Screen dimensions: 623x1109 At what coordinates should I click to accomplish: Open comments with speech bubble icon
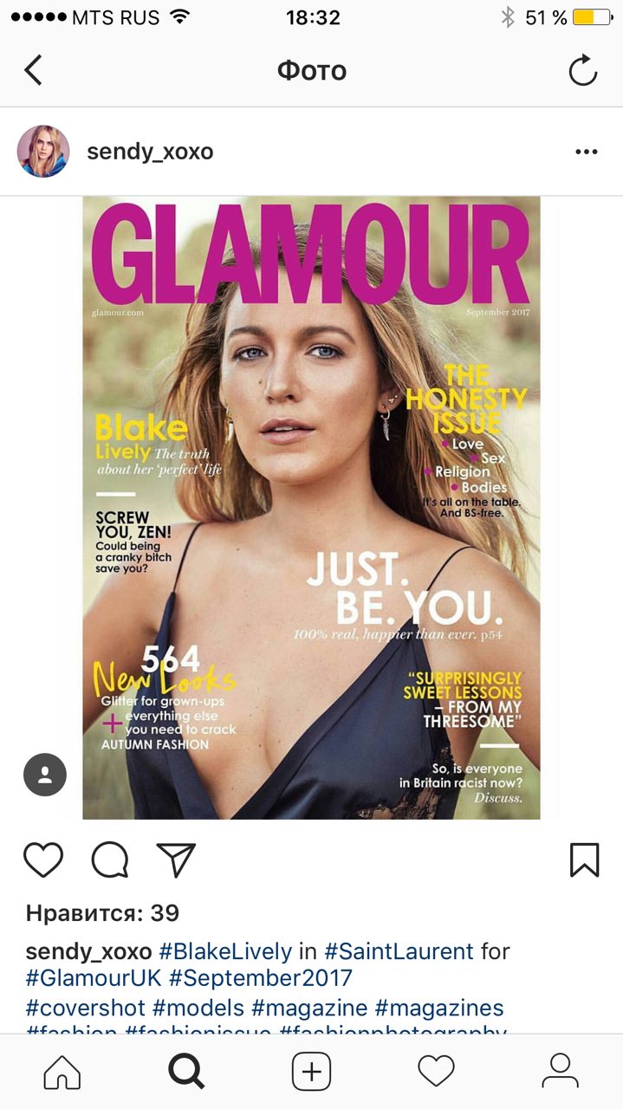click(x=110, y=859)
